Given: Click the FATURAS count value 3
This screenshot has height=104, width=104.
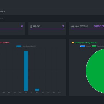Looking at the screenshot, I should [63, 26].
